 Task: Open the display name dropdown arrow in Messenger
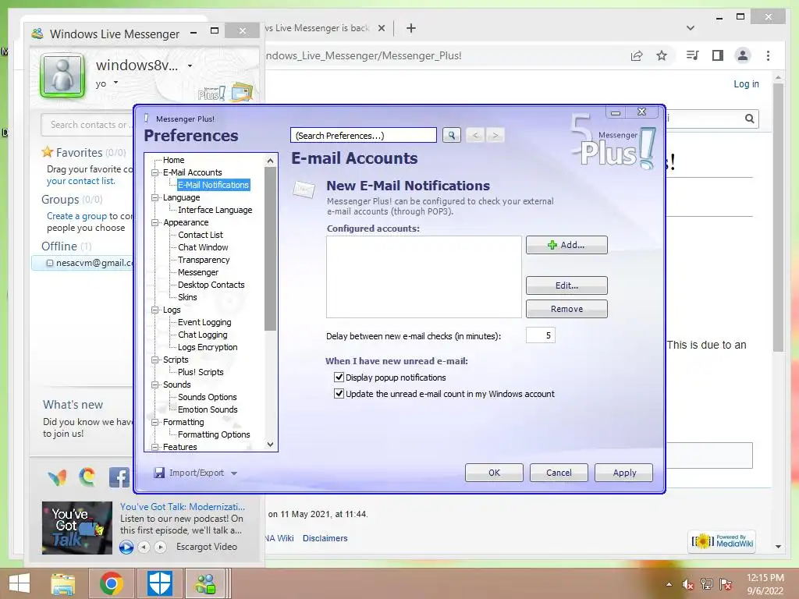click(190, 66)
